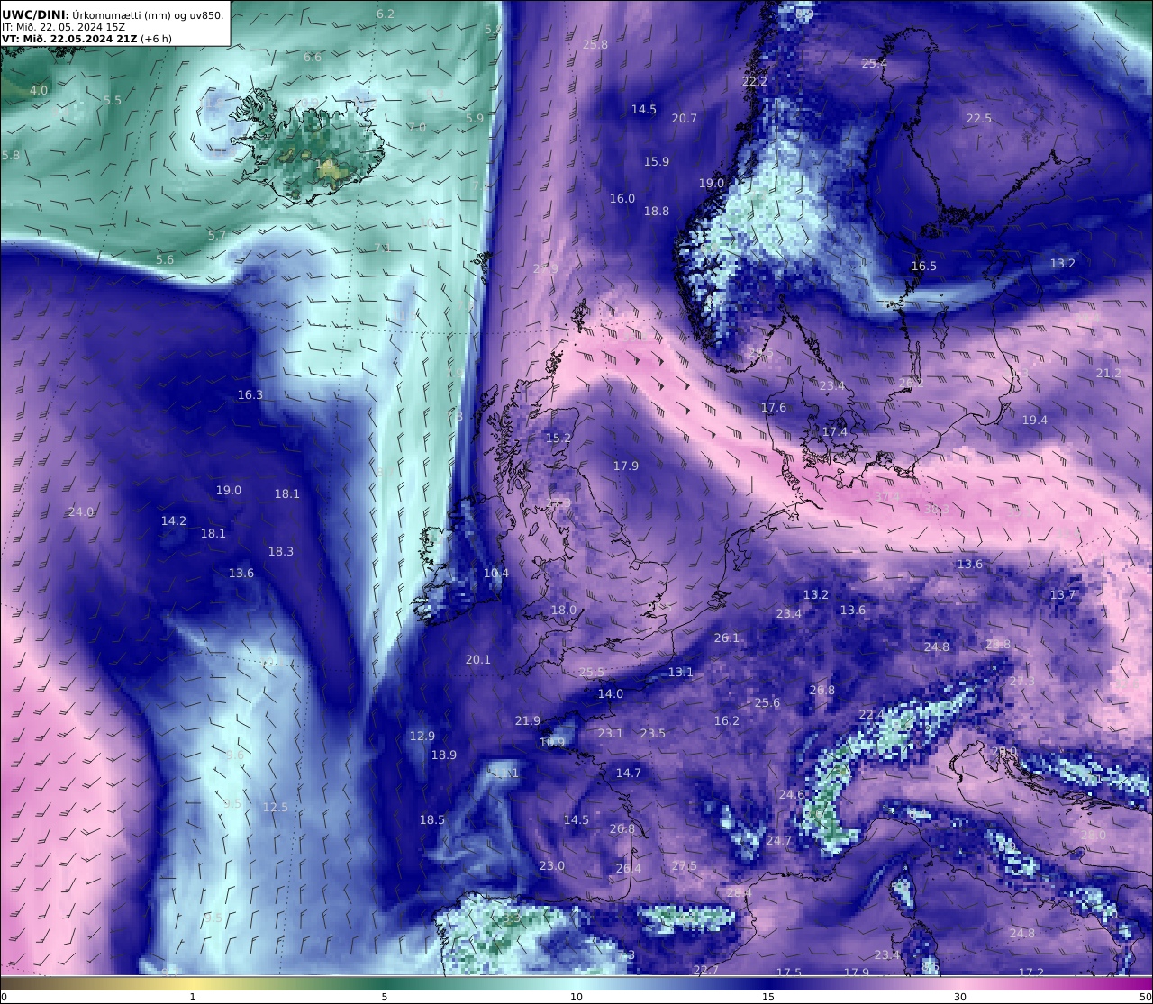This screenshot has height=1004, width=1153.
Task: Click the map value '15.9'
Action: pyautogui.click(x=657, y=161)
